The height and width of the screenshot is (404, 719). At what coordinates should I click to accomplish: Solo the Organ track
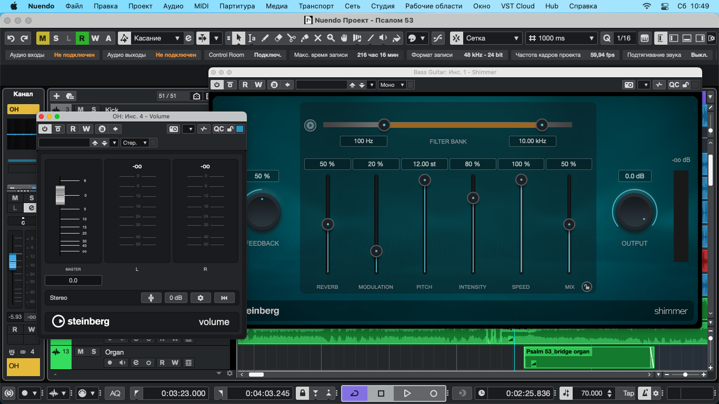pyautogui.click(x=94, y=351)
